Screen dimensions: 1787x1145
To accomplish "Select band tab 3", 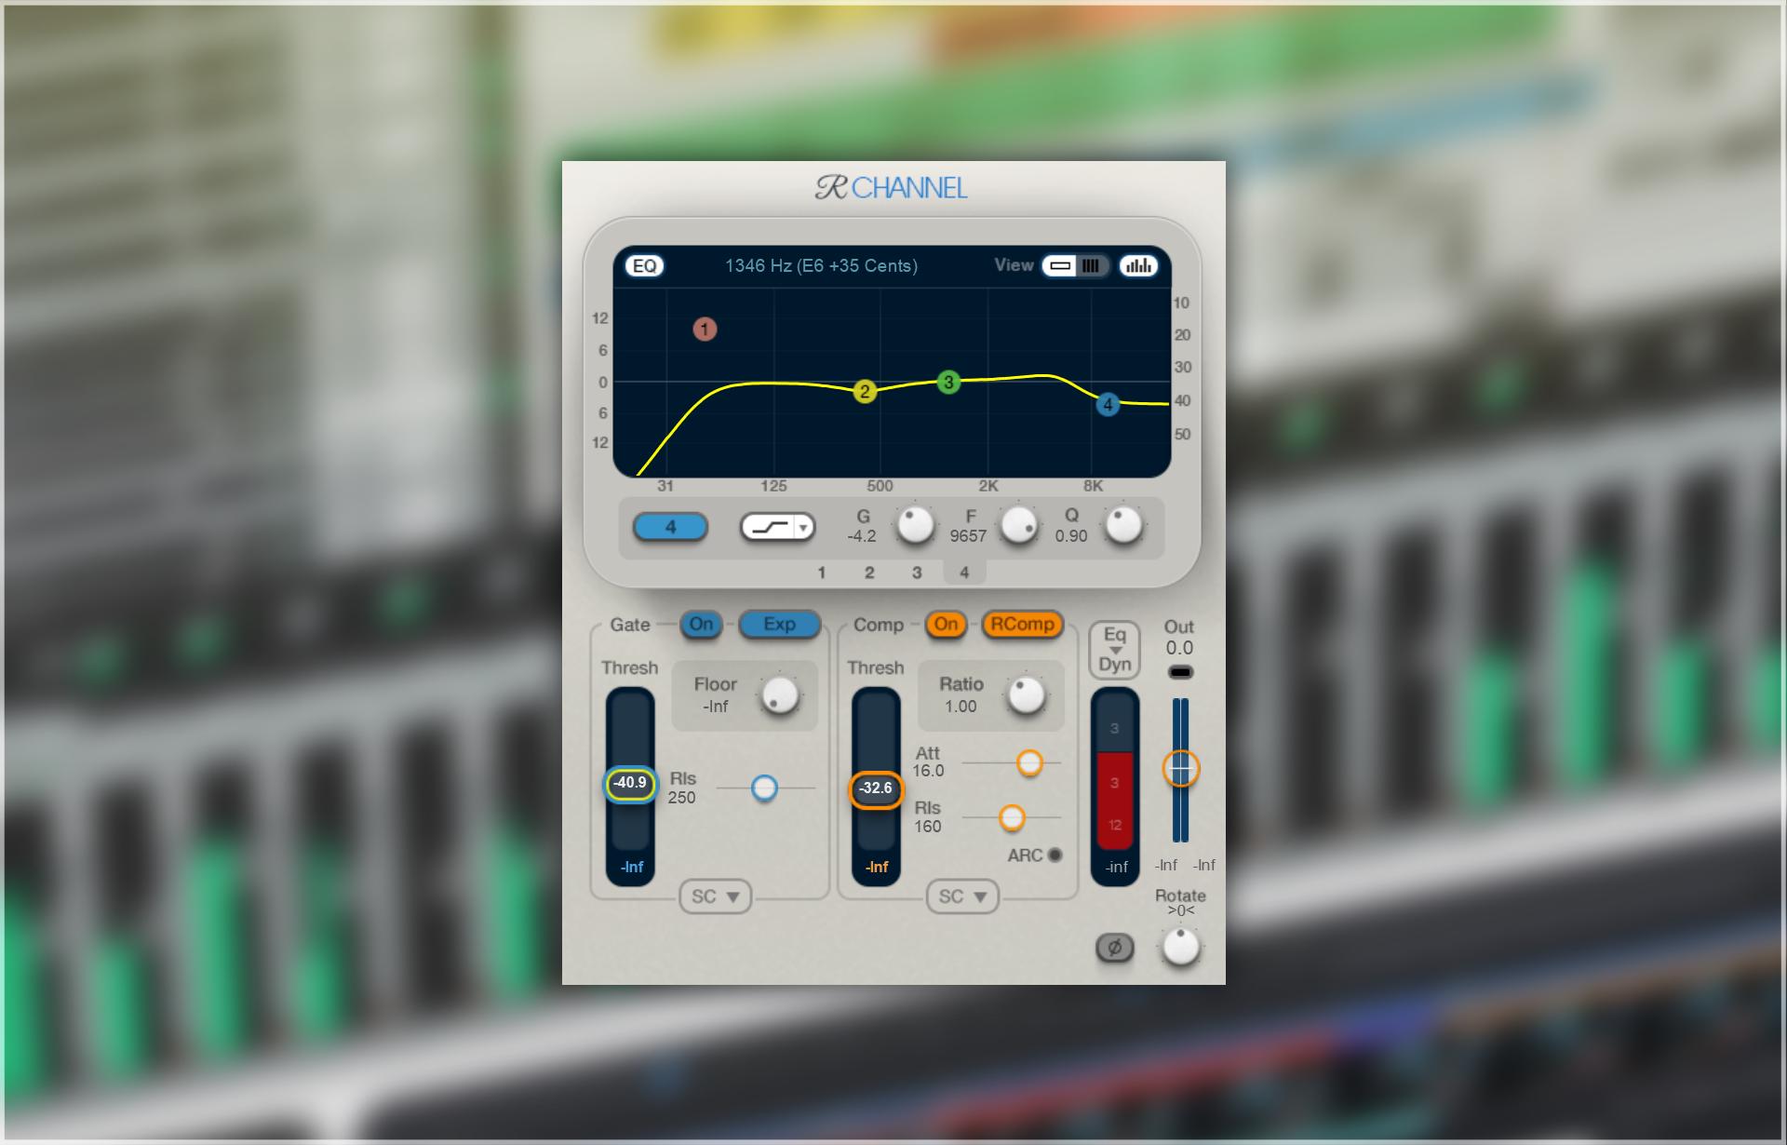I will 917,572.
